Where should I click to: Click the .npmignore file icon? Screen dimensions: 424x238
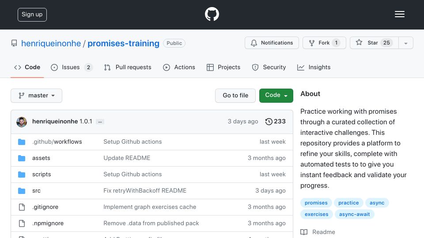pos(22,223)
